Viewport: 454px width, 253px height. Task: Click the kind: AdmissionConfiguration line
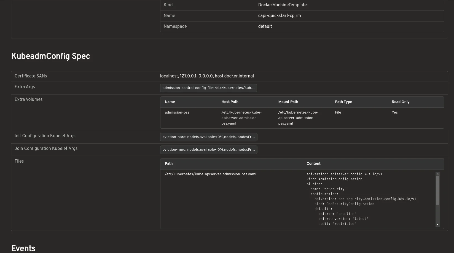click(x=334, y=179)
